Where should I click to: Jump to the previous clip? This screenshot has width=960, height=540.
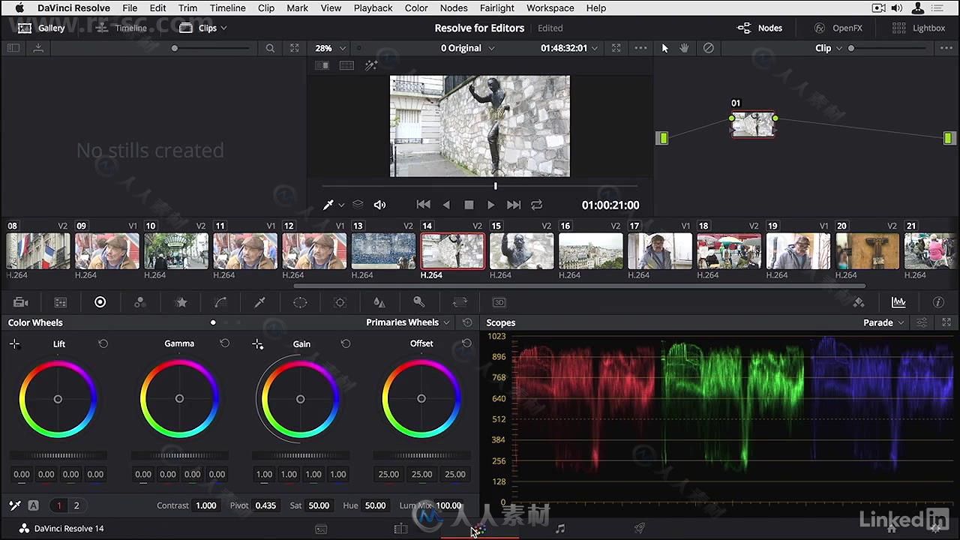(x=423, y=205)
